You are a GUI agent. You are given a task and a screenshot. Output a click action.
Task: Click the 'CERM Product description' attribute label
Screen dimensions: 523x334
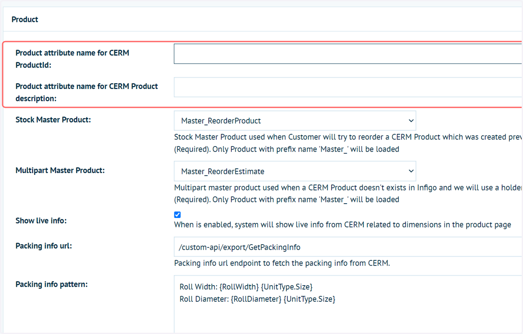coord(87,92)
